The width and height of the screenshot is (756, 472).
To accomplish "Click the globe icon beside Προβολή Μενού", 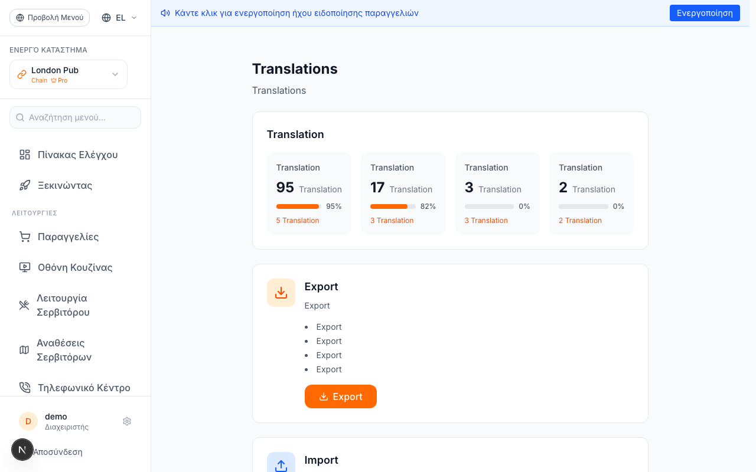I will [x=20, y=18].
